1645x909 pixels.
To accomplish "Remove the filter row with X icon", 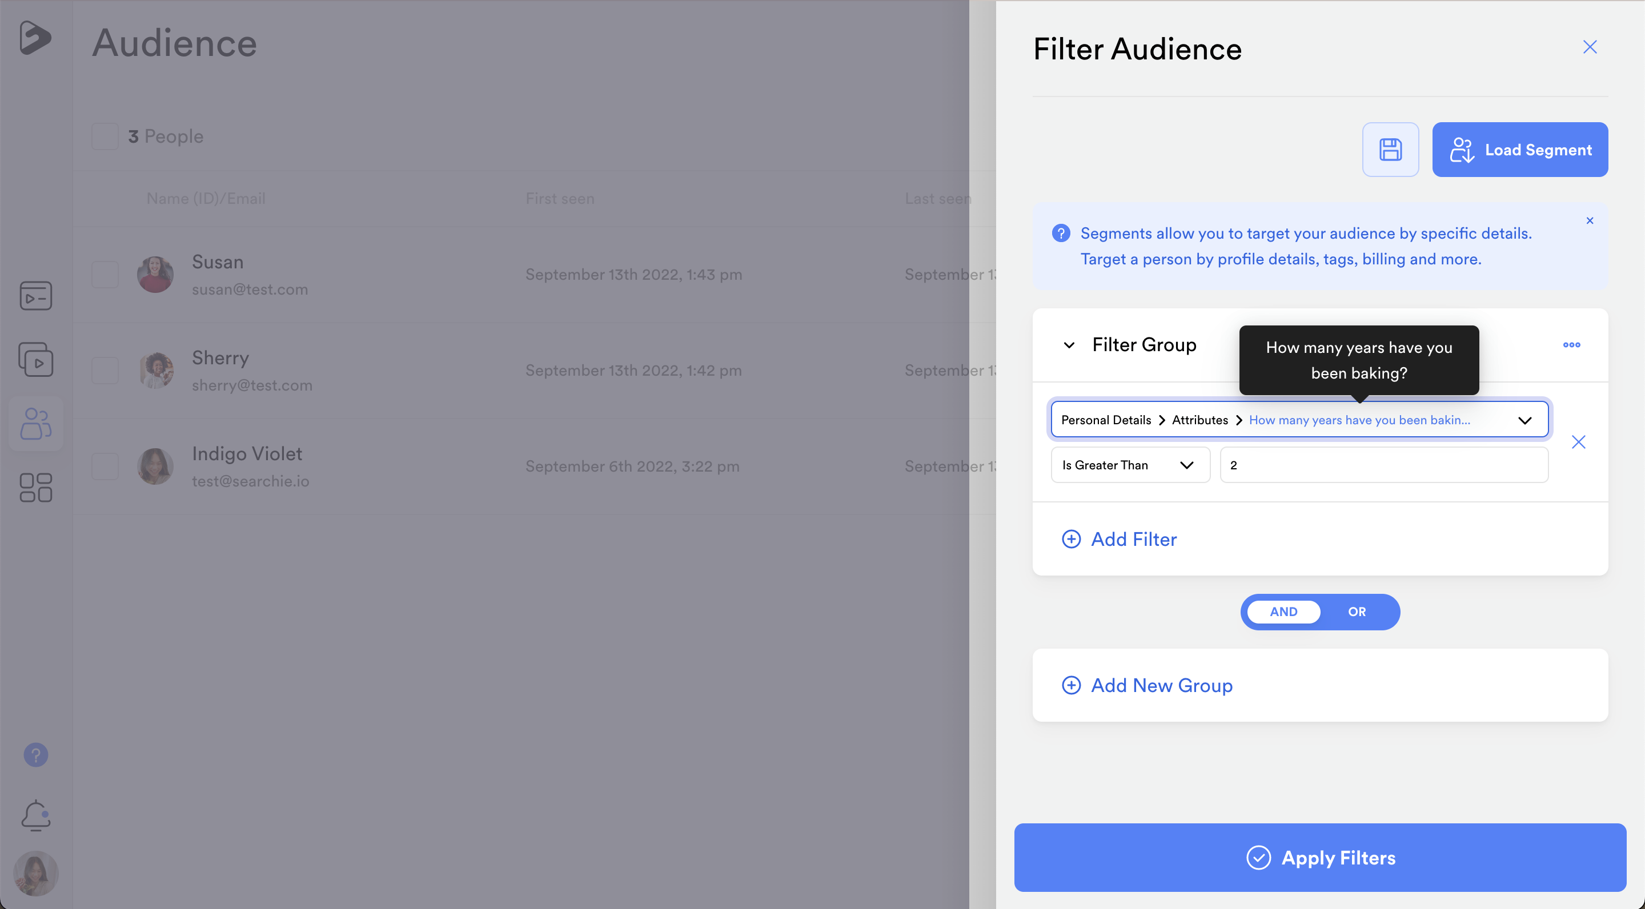I will click(1579, 442).
